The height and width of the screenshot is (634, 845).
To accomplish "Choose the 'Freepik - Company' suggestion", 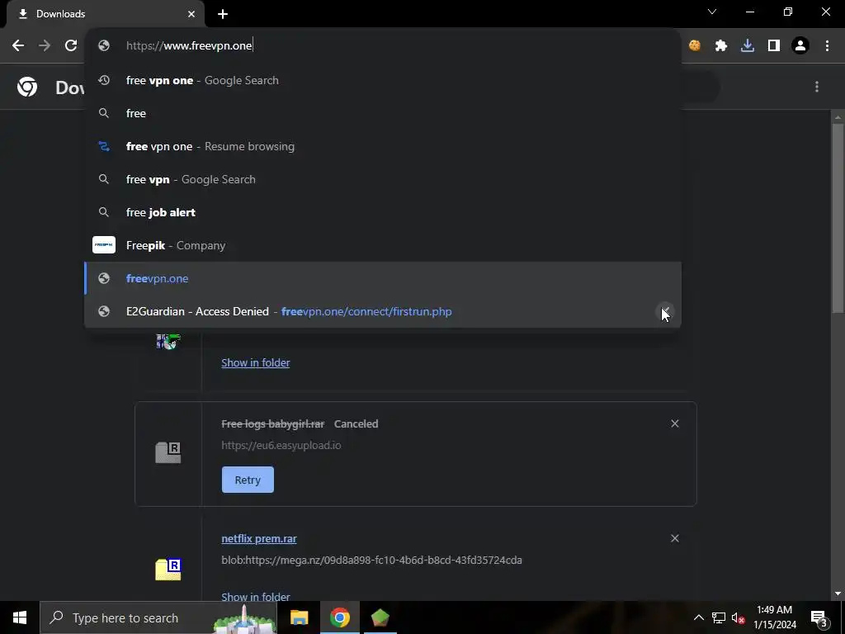I will click(x=383, y=245).
